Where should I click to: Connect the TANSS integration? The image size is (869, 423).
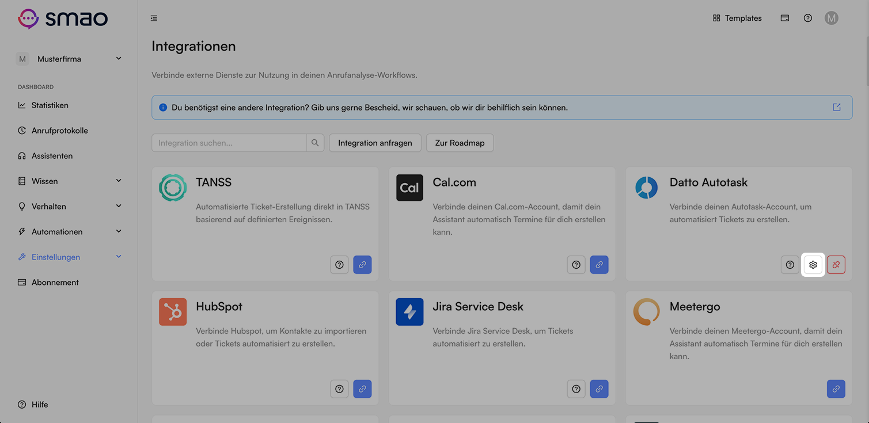click(x=362, y=265)
